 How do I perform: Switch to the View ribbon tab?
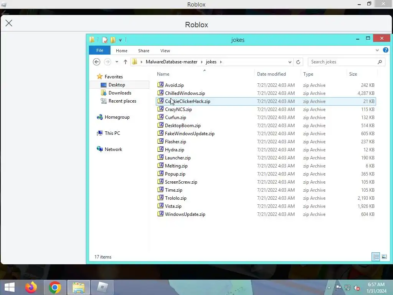point(165,51)
